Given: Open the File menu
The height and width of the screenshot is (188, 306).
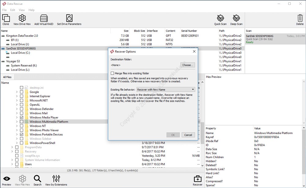Looking at the screenshot, I should pos(4,10).
